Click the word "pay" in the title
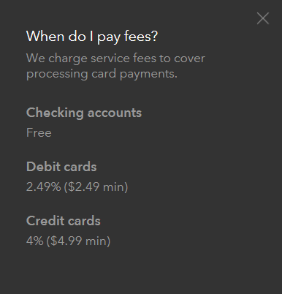 point(109,37)
